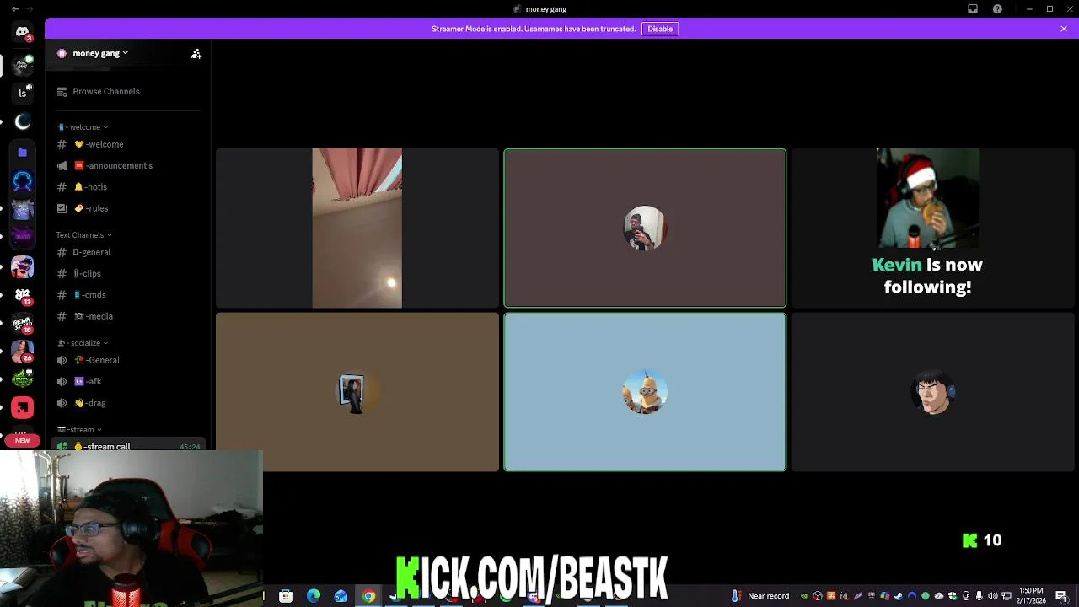The width and height of the screenshot is (1079, 607).
Task: Open Microsoft Store from the taskbar
Action: point(286,596)
